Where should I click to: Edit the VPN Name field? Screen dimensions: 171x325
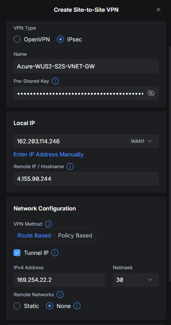click(x=86, y=66)
